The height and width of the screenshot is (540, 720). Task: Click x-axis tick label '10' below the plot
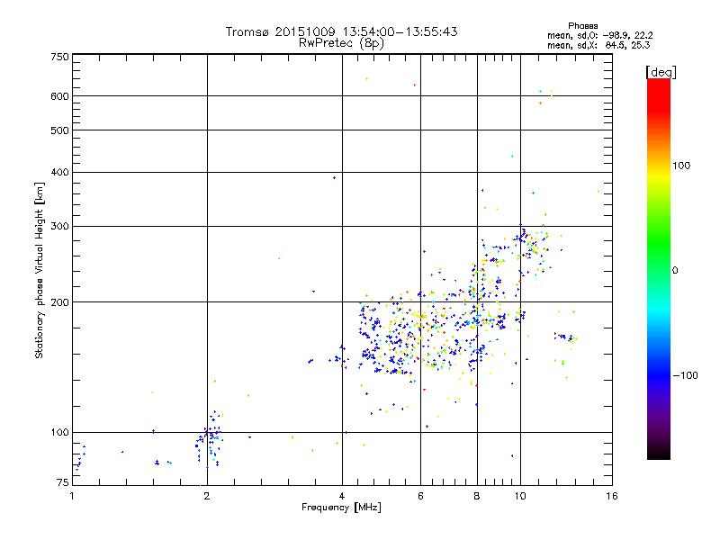point(520,496)
